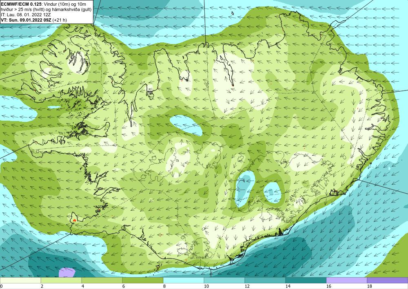Select the darker purple 18+ legend swatch
Image resolution: width=408 pixels, height=289 pixels.
[388, 280]
